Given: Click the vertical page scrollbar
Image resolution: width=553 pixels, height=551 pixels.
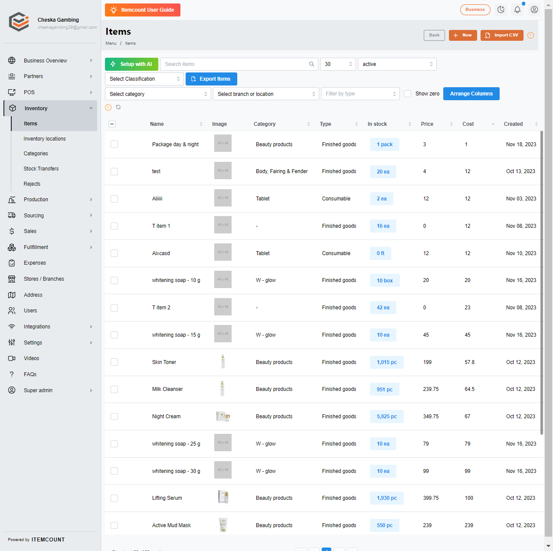Looking at the screenshot, I should pos(549,273).
